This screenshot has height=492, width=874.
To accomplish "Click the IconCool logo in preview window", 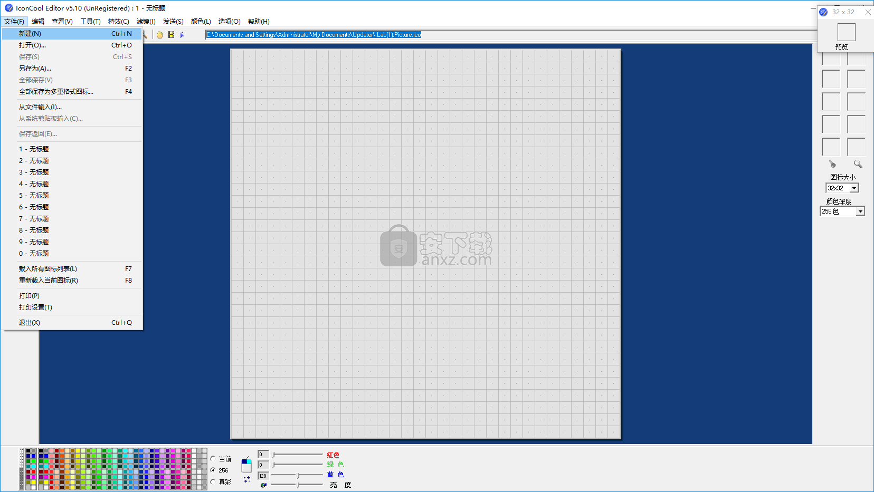I will [823, 12].
